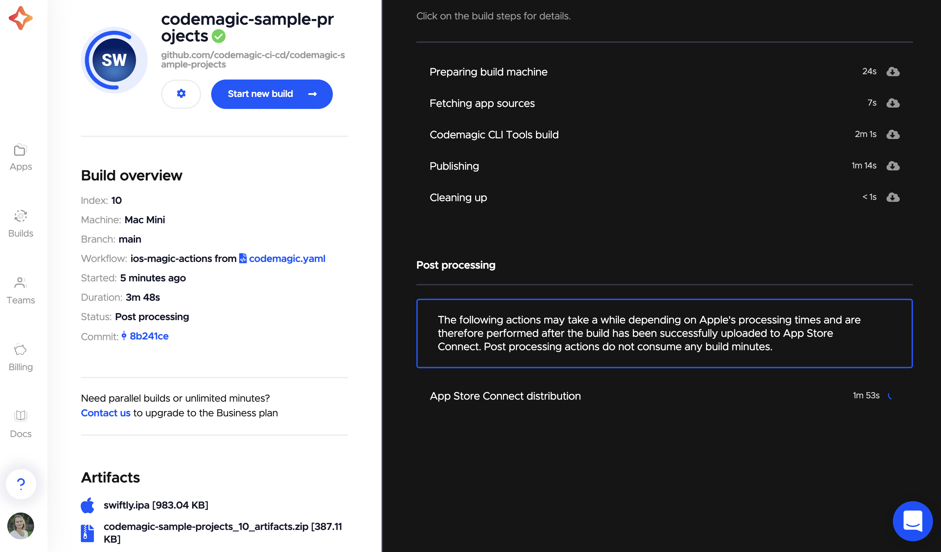
Task: Download Publishing step log
Action: coord(893,165)
